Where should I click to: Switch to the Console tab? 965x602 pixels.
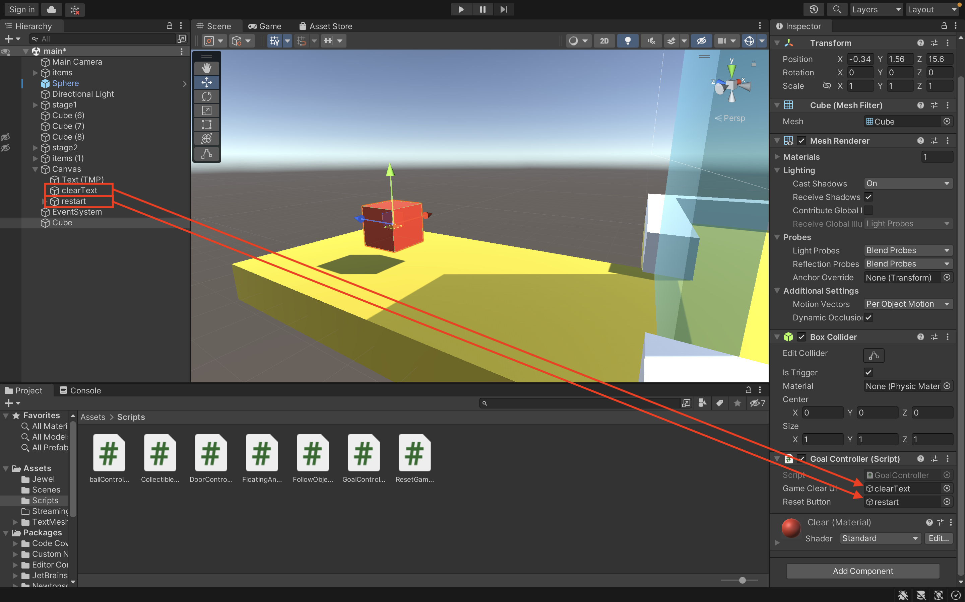click(80, 390)
